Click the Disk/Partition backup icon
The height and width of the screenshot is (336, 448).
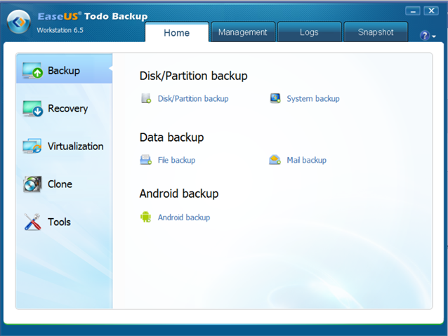146,99
